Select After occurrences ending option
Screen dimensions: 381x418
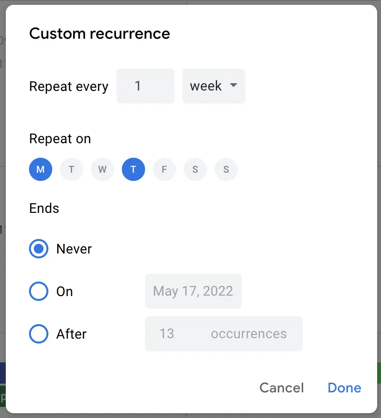[x=38, y=334]
